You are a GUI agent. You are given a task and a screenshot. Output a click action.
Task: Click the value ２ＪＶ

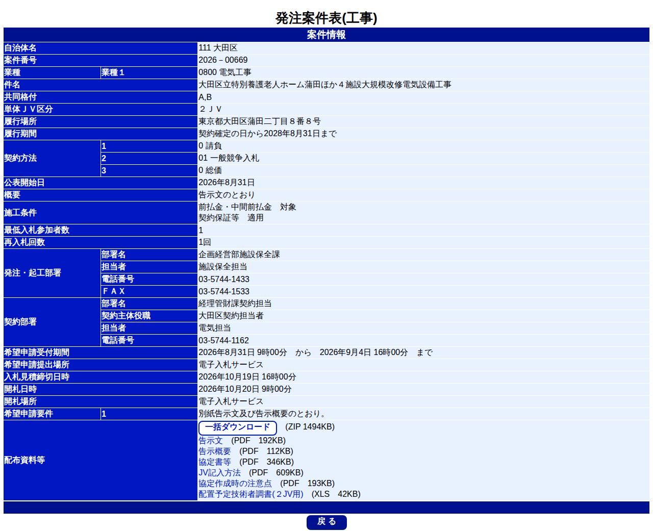[210, 109]
